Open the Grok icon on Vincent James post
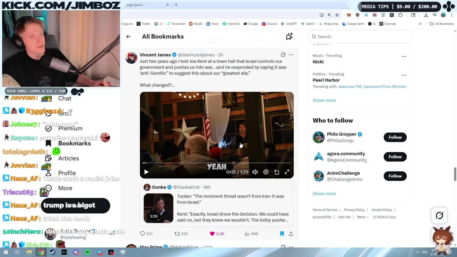This screenshot has height=257, width=457. pos(283,55)
